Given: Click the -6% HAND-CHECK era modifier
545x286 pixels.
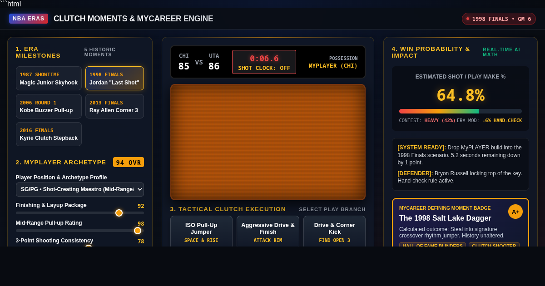Looking at the screenshot, I should tap(502, 121).
